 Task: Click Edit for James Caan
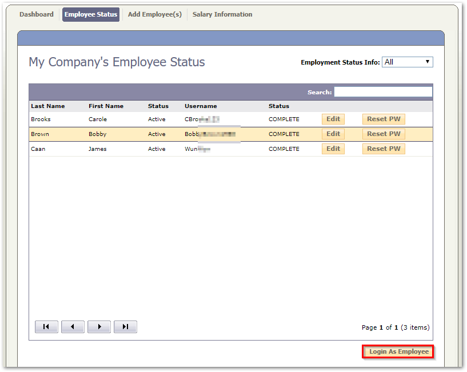tap(333, 149)
